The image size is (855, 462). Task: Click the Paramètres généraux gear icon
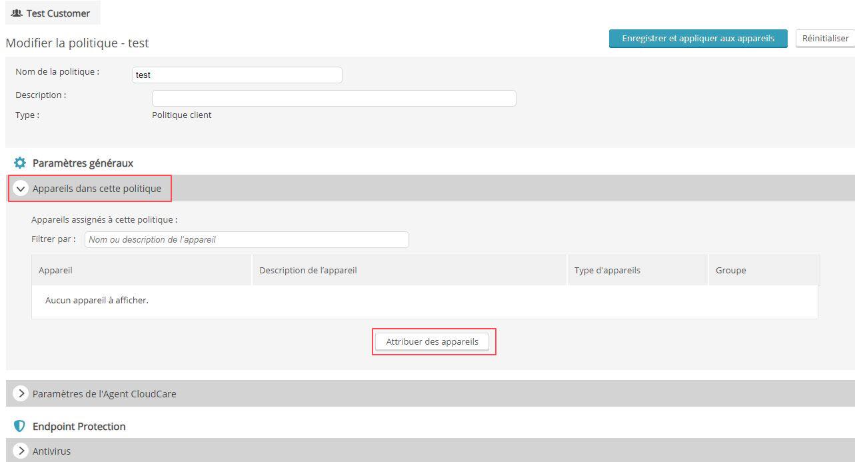tap(20, 163)
